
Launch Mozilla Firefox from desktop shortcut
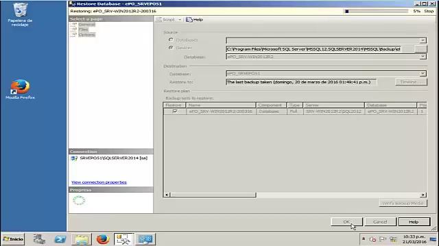[x=20, y=90]
